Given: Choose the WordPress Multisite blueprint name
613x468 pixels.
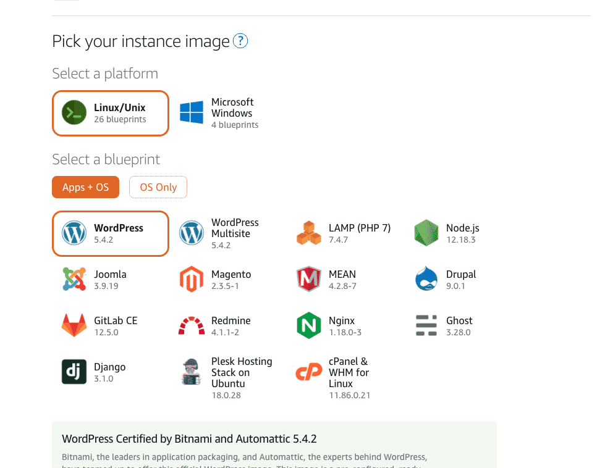Looking at the screenshot, I should tap(235, 228).
